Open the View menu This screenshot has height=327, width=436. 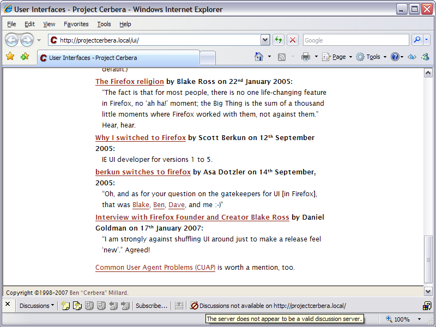coord(49,24)
